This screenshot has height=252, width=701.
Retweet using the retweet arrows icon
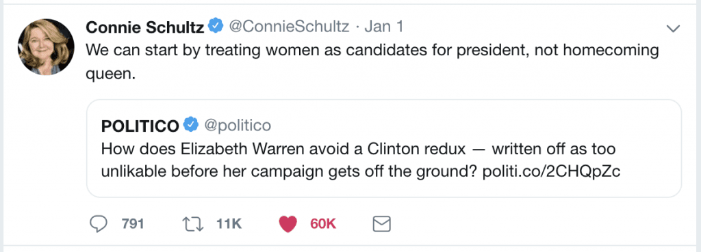point(194,224)
